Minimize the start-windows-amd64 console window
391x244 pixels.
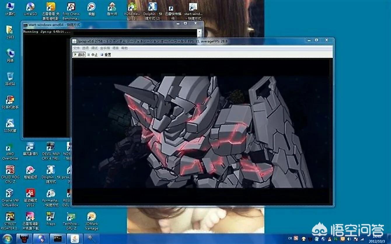(x=178, y=24)
